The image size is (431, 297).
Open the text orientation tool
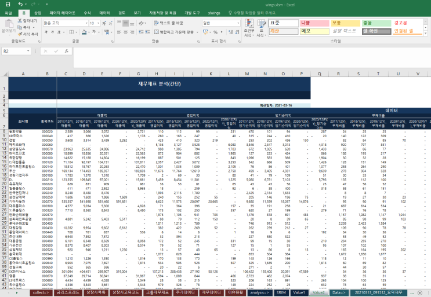[x=142, y=23]
